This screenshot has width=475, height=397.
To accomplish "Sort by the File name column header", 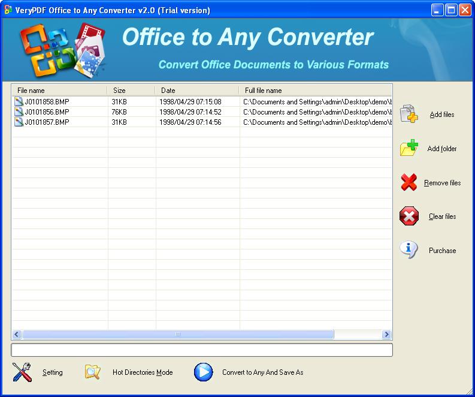I will 59,91.
